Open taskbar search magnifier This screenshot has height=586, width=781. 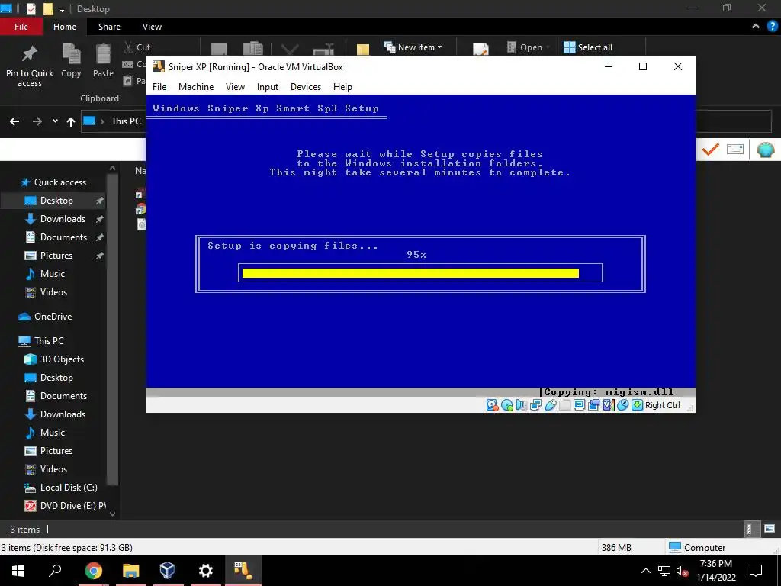click(x=55, y=571)
